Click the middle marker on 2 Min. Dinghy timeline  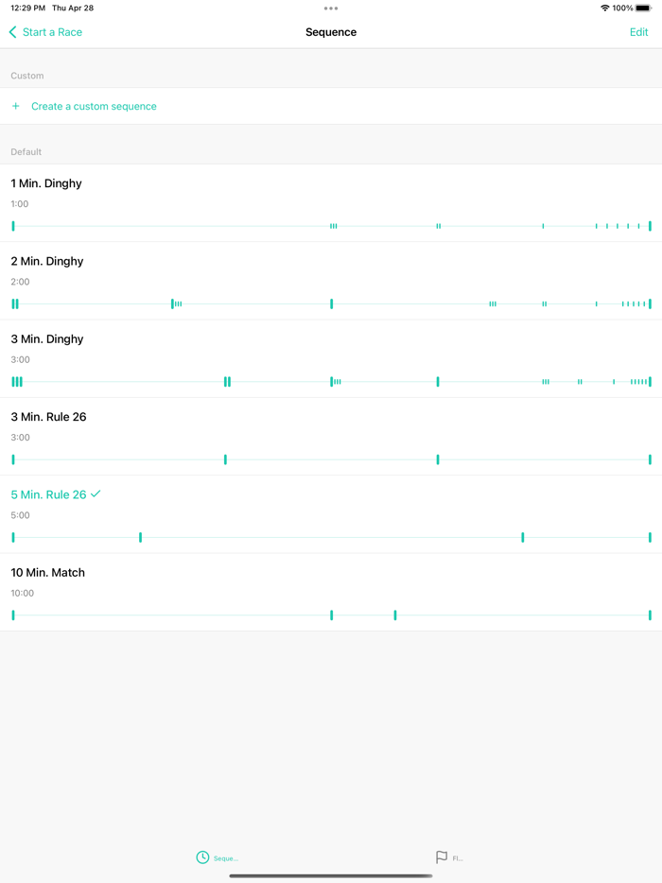(x=331, y=304)
